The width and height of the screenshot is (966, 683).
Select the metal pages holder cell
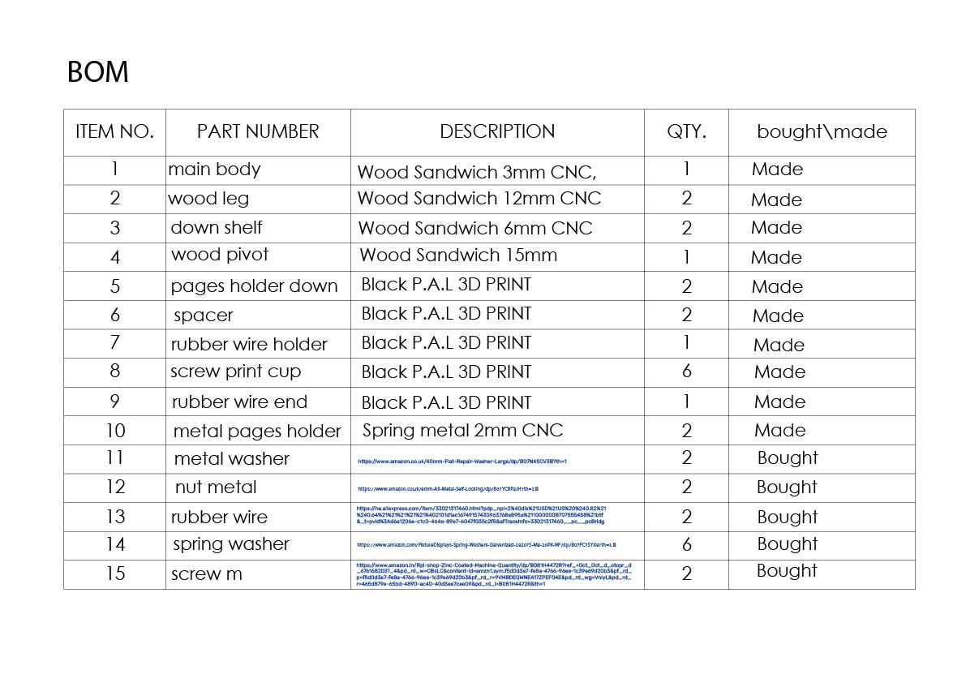pos(257,431)
